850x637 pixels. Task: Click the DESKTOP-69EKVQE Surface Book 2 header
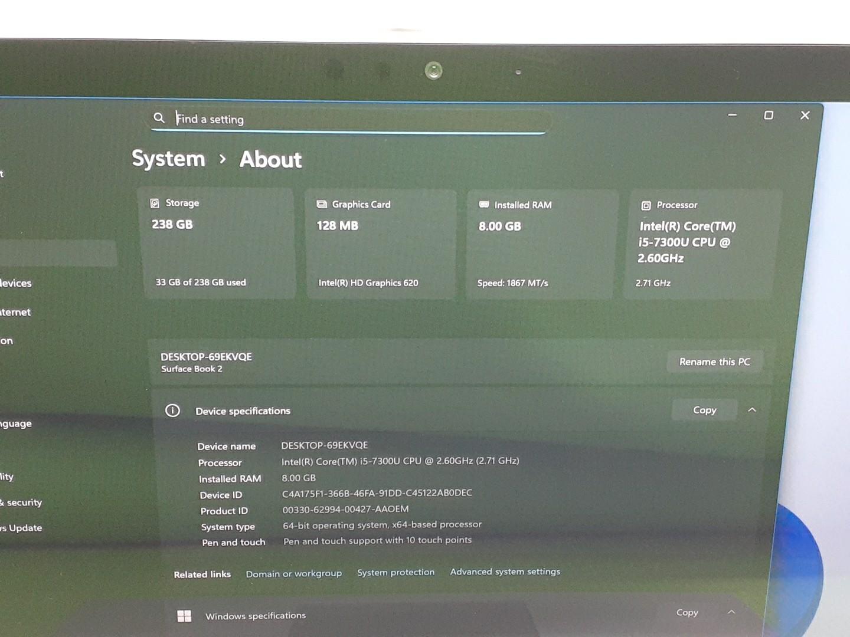[x=206, y=362]
